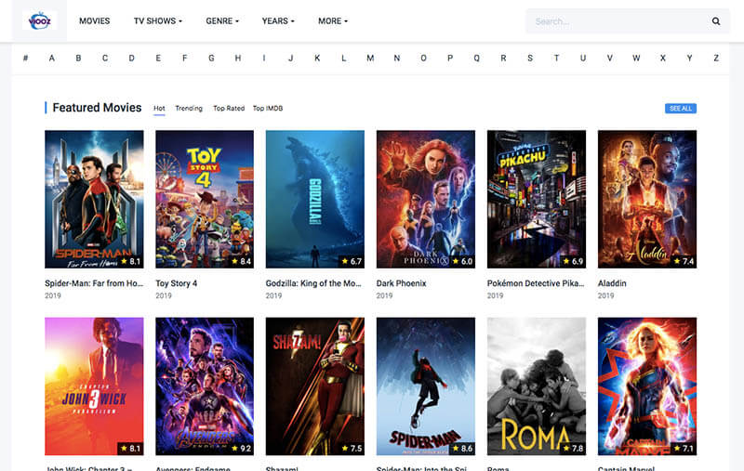The image size is (744, 471).
Task: Switch to the Top Rated tab
Action: [229, 108]
